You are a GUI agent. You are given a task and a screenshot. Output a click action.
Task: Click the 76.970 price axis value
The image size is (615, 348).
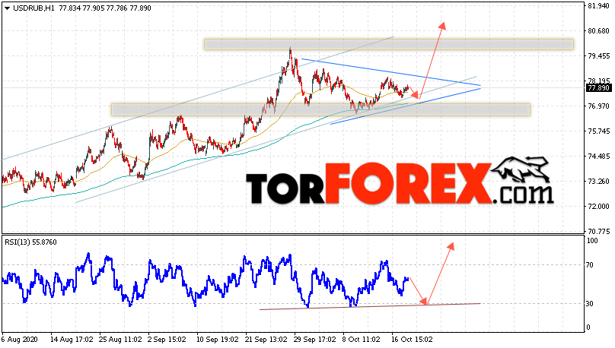click(x=598, y=106)
